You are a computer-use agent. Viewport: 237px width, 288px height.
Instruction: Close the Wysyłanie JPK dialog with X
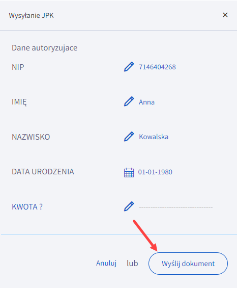pos(225,15)
